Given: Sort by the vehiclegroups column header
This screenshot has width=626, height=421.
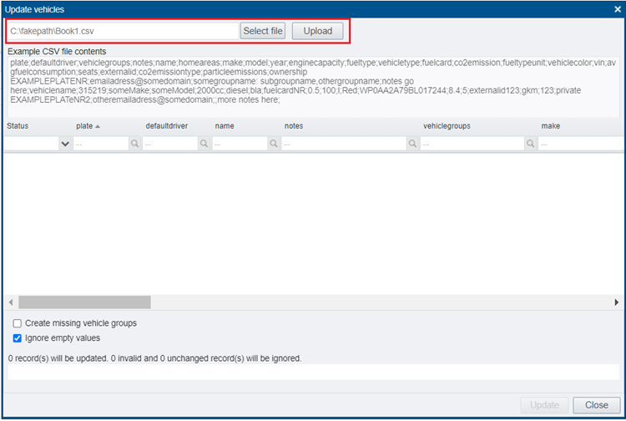Looking at the screenshot, I should coord(447,126).
